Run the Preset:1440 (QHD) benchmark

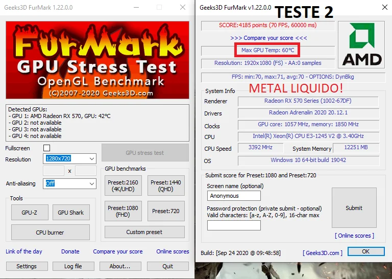point(166,185)
